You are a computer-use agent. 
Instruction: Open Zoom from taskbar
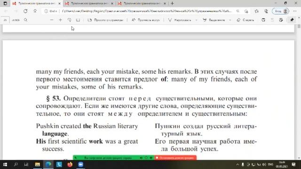(80, 164)
